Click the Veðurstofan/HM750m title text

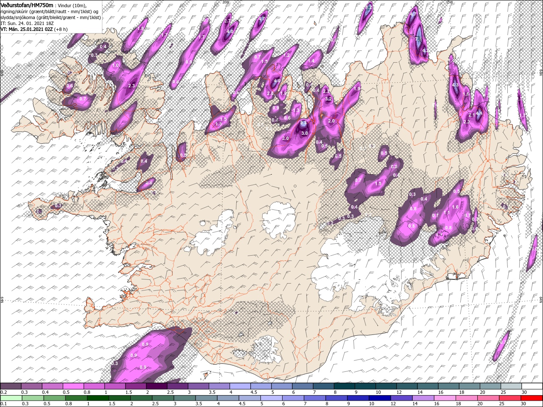pyautogui.click(x=27, y=5)
